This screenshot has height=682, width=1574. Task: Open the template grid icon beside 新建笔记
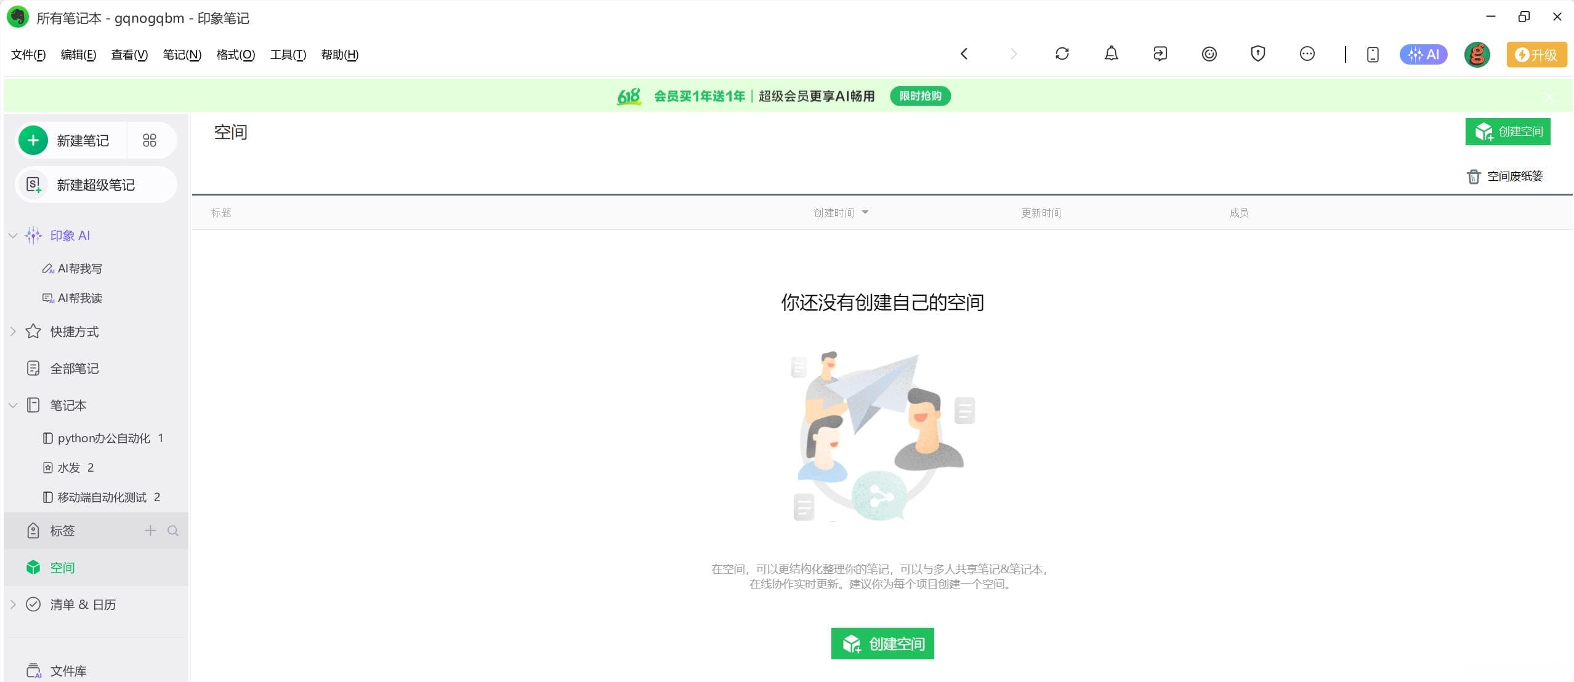click(x=150, y=140)
